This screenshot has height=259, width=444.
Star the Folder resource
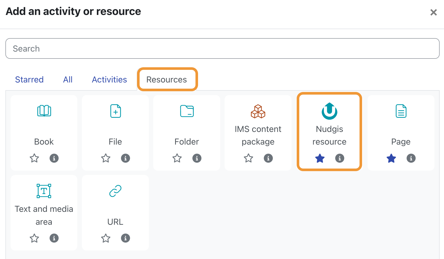(x=177, y=158)
